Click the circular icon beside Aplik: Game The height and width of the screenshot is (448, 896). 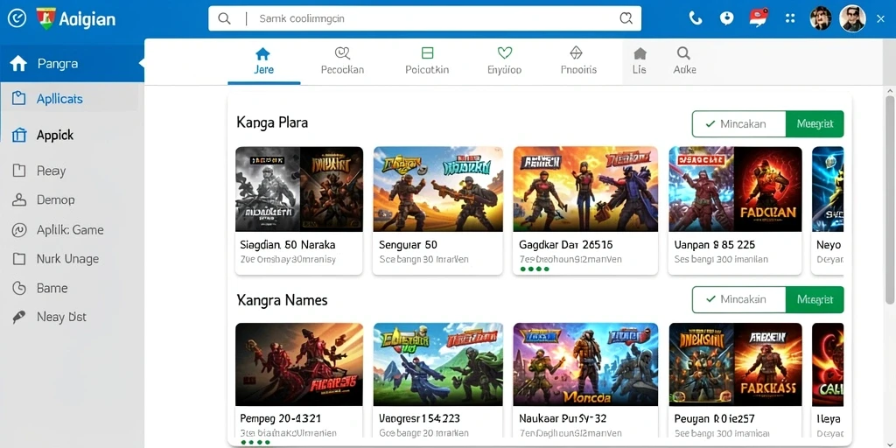tap(19, 230)
